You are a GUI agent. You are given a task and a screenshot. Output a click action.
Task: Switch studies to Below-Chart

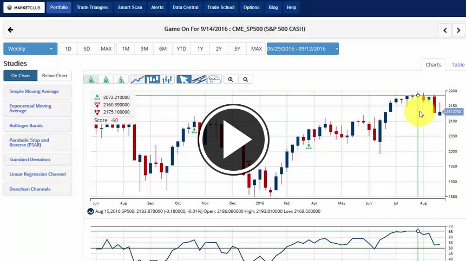54,76
